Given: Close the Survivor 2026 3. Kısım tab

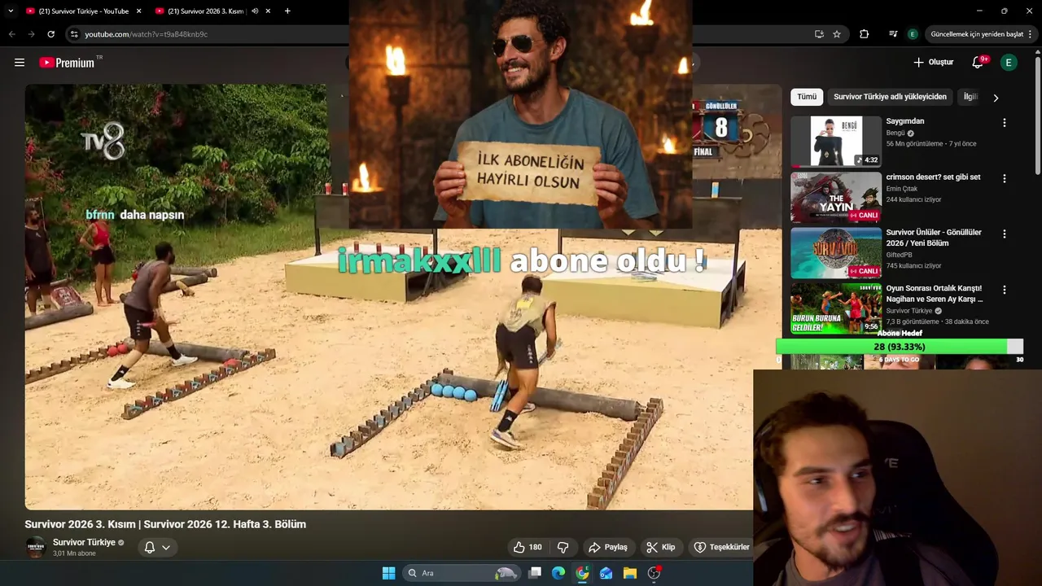Looking at the screenshot, I should point(267,11).
